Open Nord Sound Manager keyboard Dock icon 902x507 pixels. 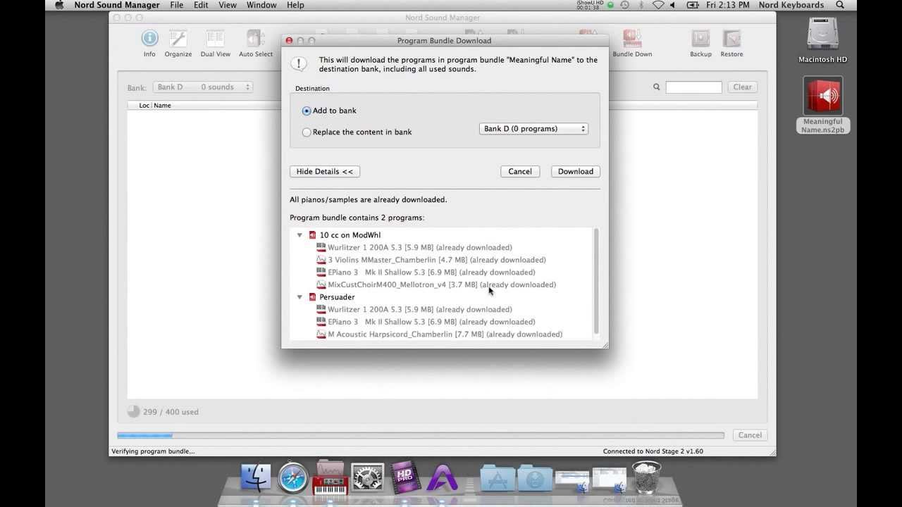tap(330, 477)
